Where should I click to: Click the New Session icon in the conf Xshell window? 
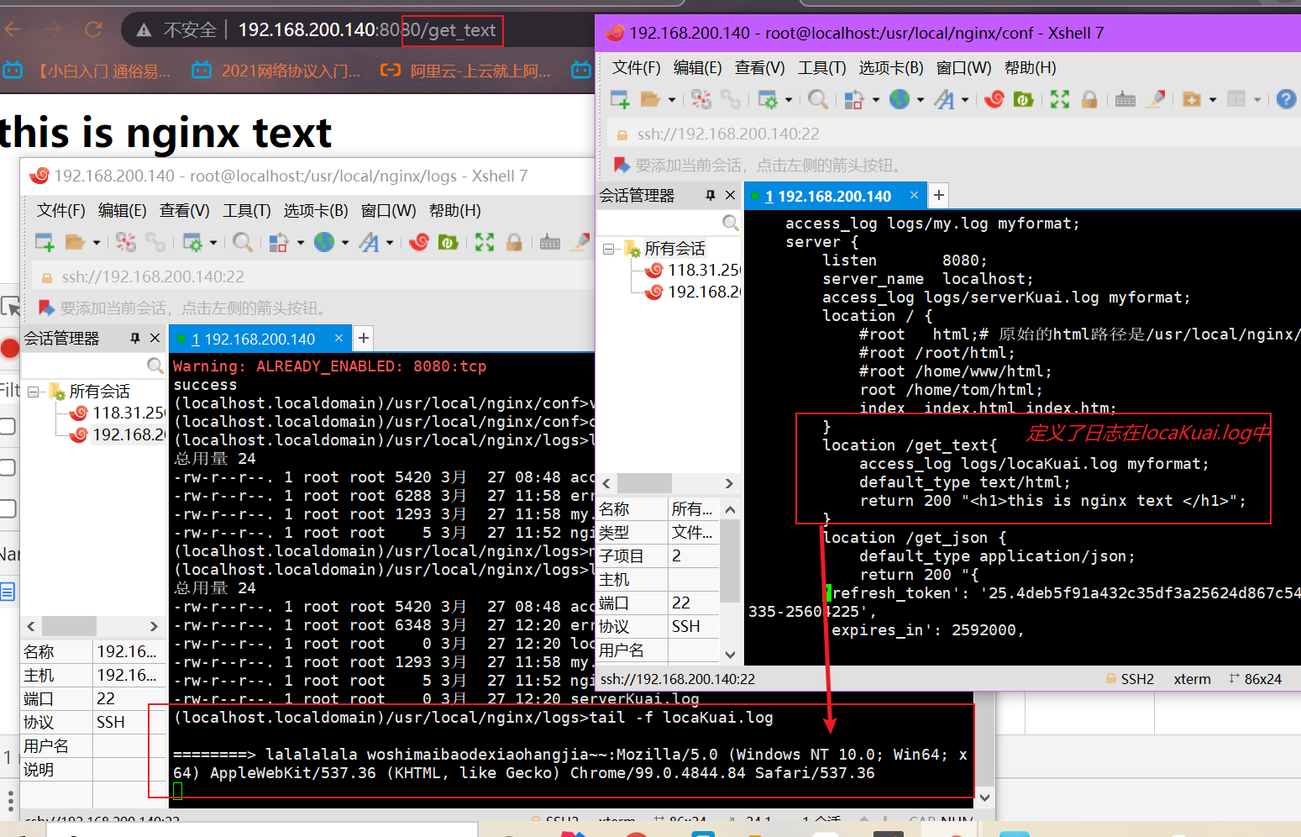point(620,100)
